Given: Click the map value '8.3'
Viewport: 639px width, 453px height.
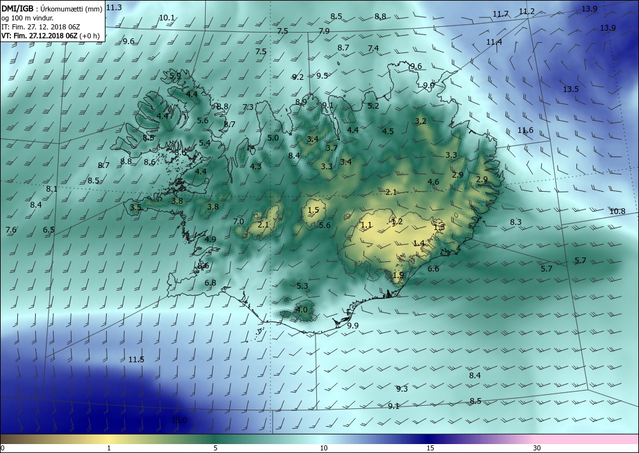Looking at the screenshot, I should pos(516,222).
